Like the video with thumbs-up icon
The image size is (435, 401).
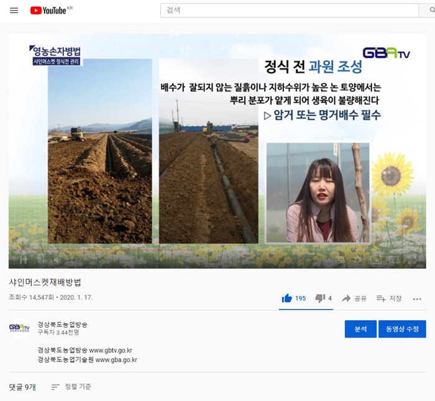[287, 298]
